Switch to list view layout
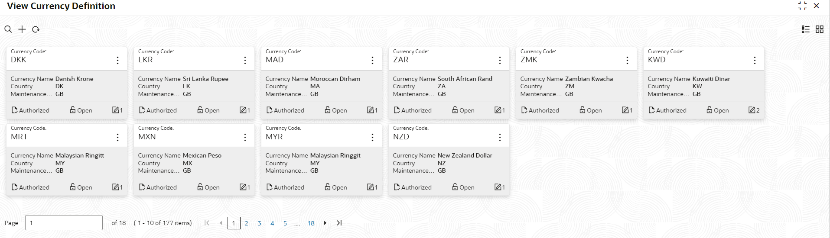Viewport: 830px width, 238px height. (806, 29)
